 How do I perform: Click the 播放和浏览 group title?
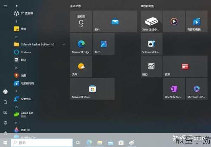(x=147, y=6)
